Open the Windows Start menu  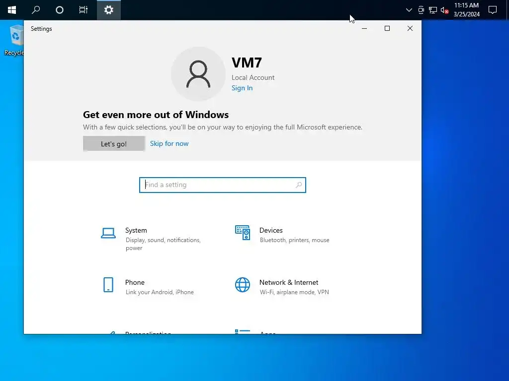coord(12,10)
